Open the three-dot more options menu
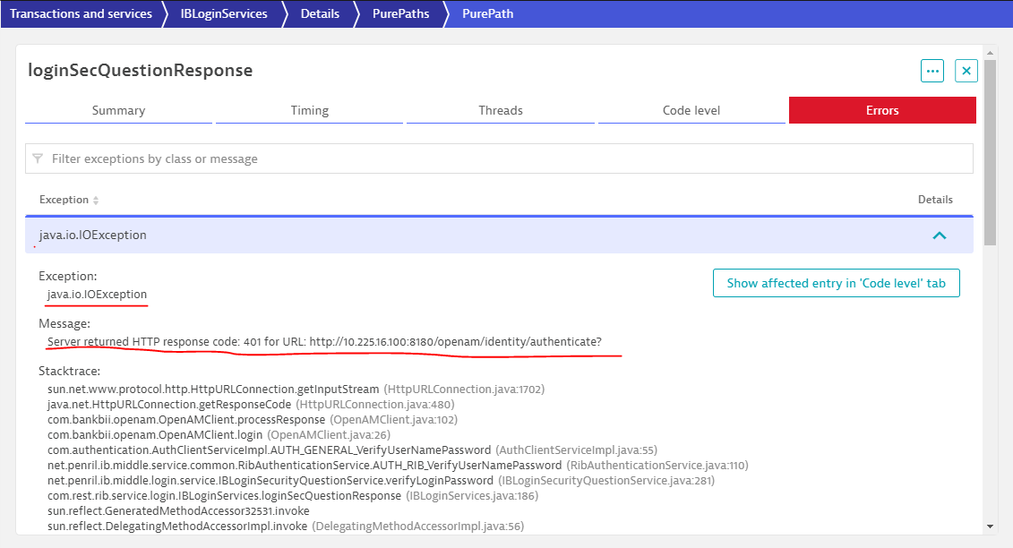The width and height of the screenshot is (1013, 548). 932,71
